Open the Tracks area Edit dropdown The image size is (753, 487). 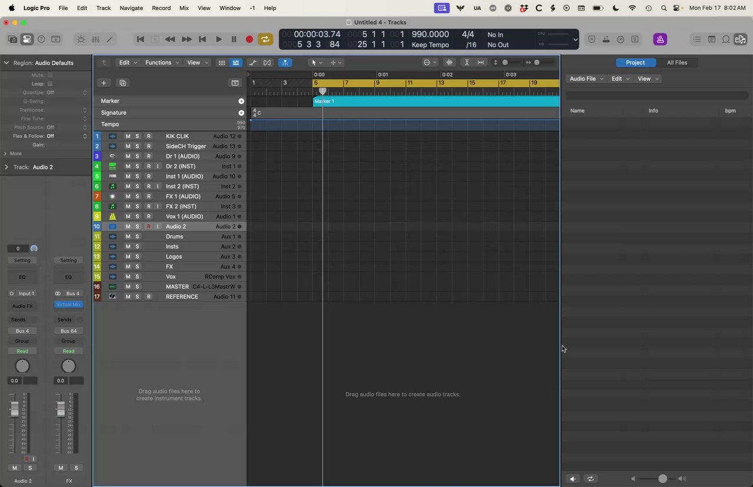coord(128,62)
